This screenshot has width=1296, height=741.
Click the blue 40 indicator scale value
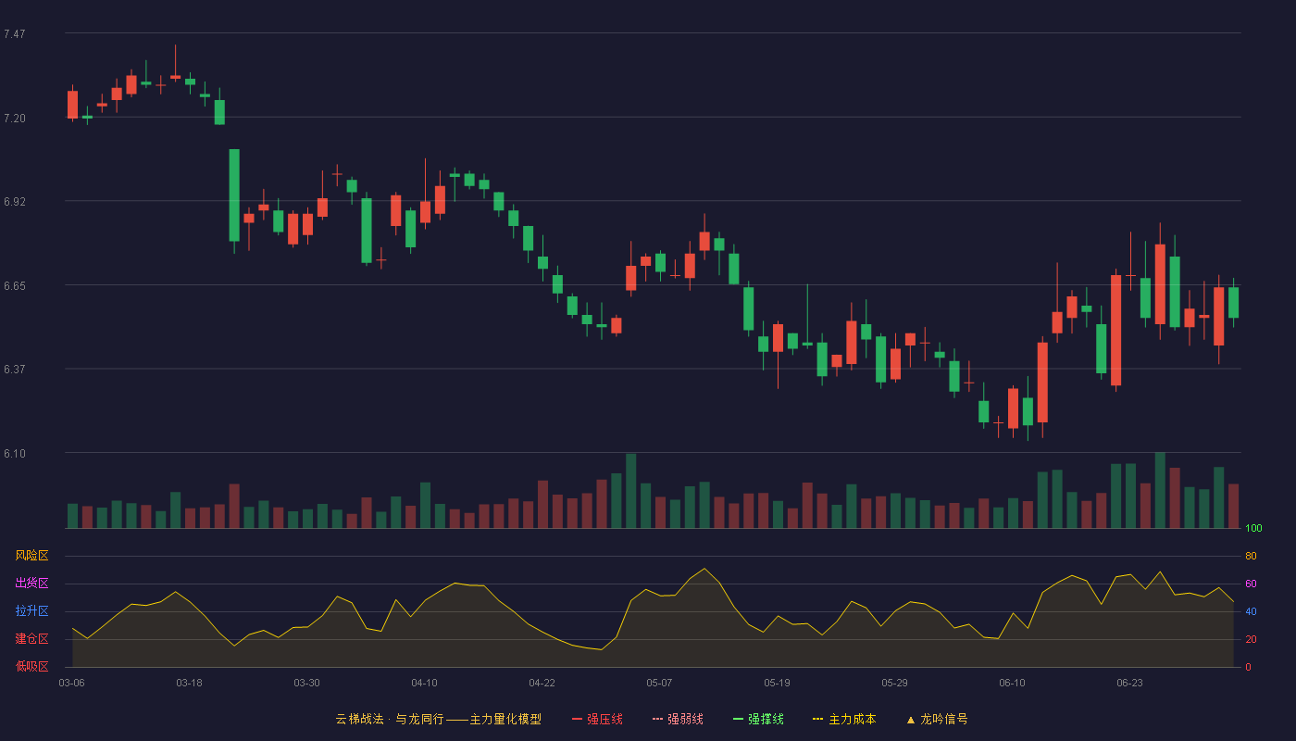(x=1251, y=611)
